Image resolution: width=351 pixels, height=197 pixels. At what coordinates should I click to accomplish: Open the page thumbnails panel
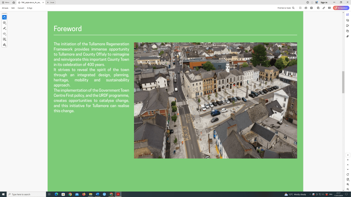point(348,31)
